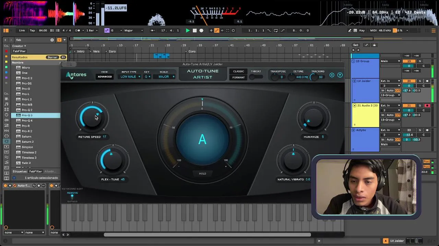This screenshot has height=246, width=439.
Task: Toggle the Key map mode button
Action: tap(362, 30)
